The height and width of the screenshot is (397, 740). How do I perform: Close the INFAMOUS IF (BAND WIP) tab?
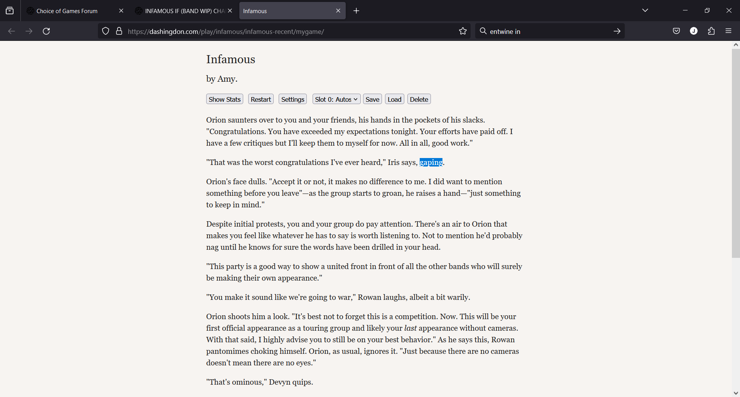point(230,11)
